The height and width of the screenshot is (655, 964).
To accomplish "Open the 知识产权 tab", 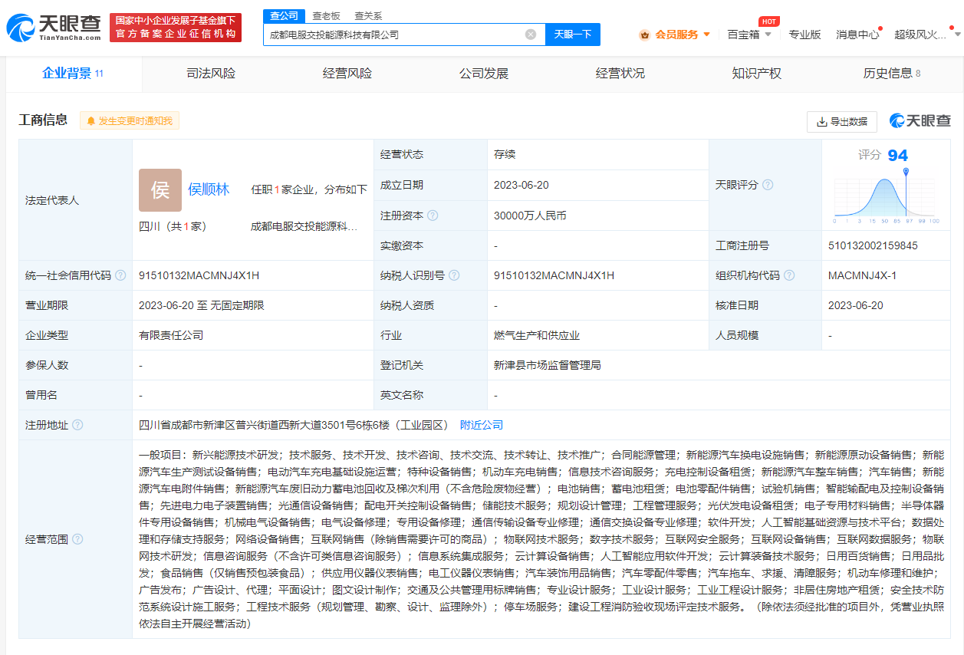I will 757,74.
